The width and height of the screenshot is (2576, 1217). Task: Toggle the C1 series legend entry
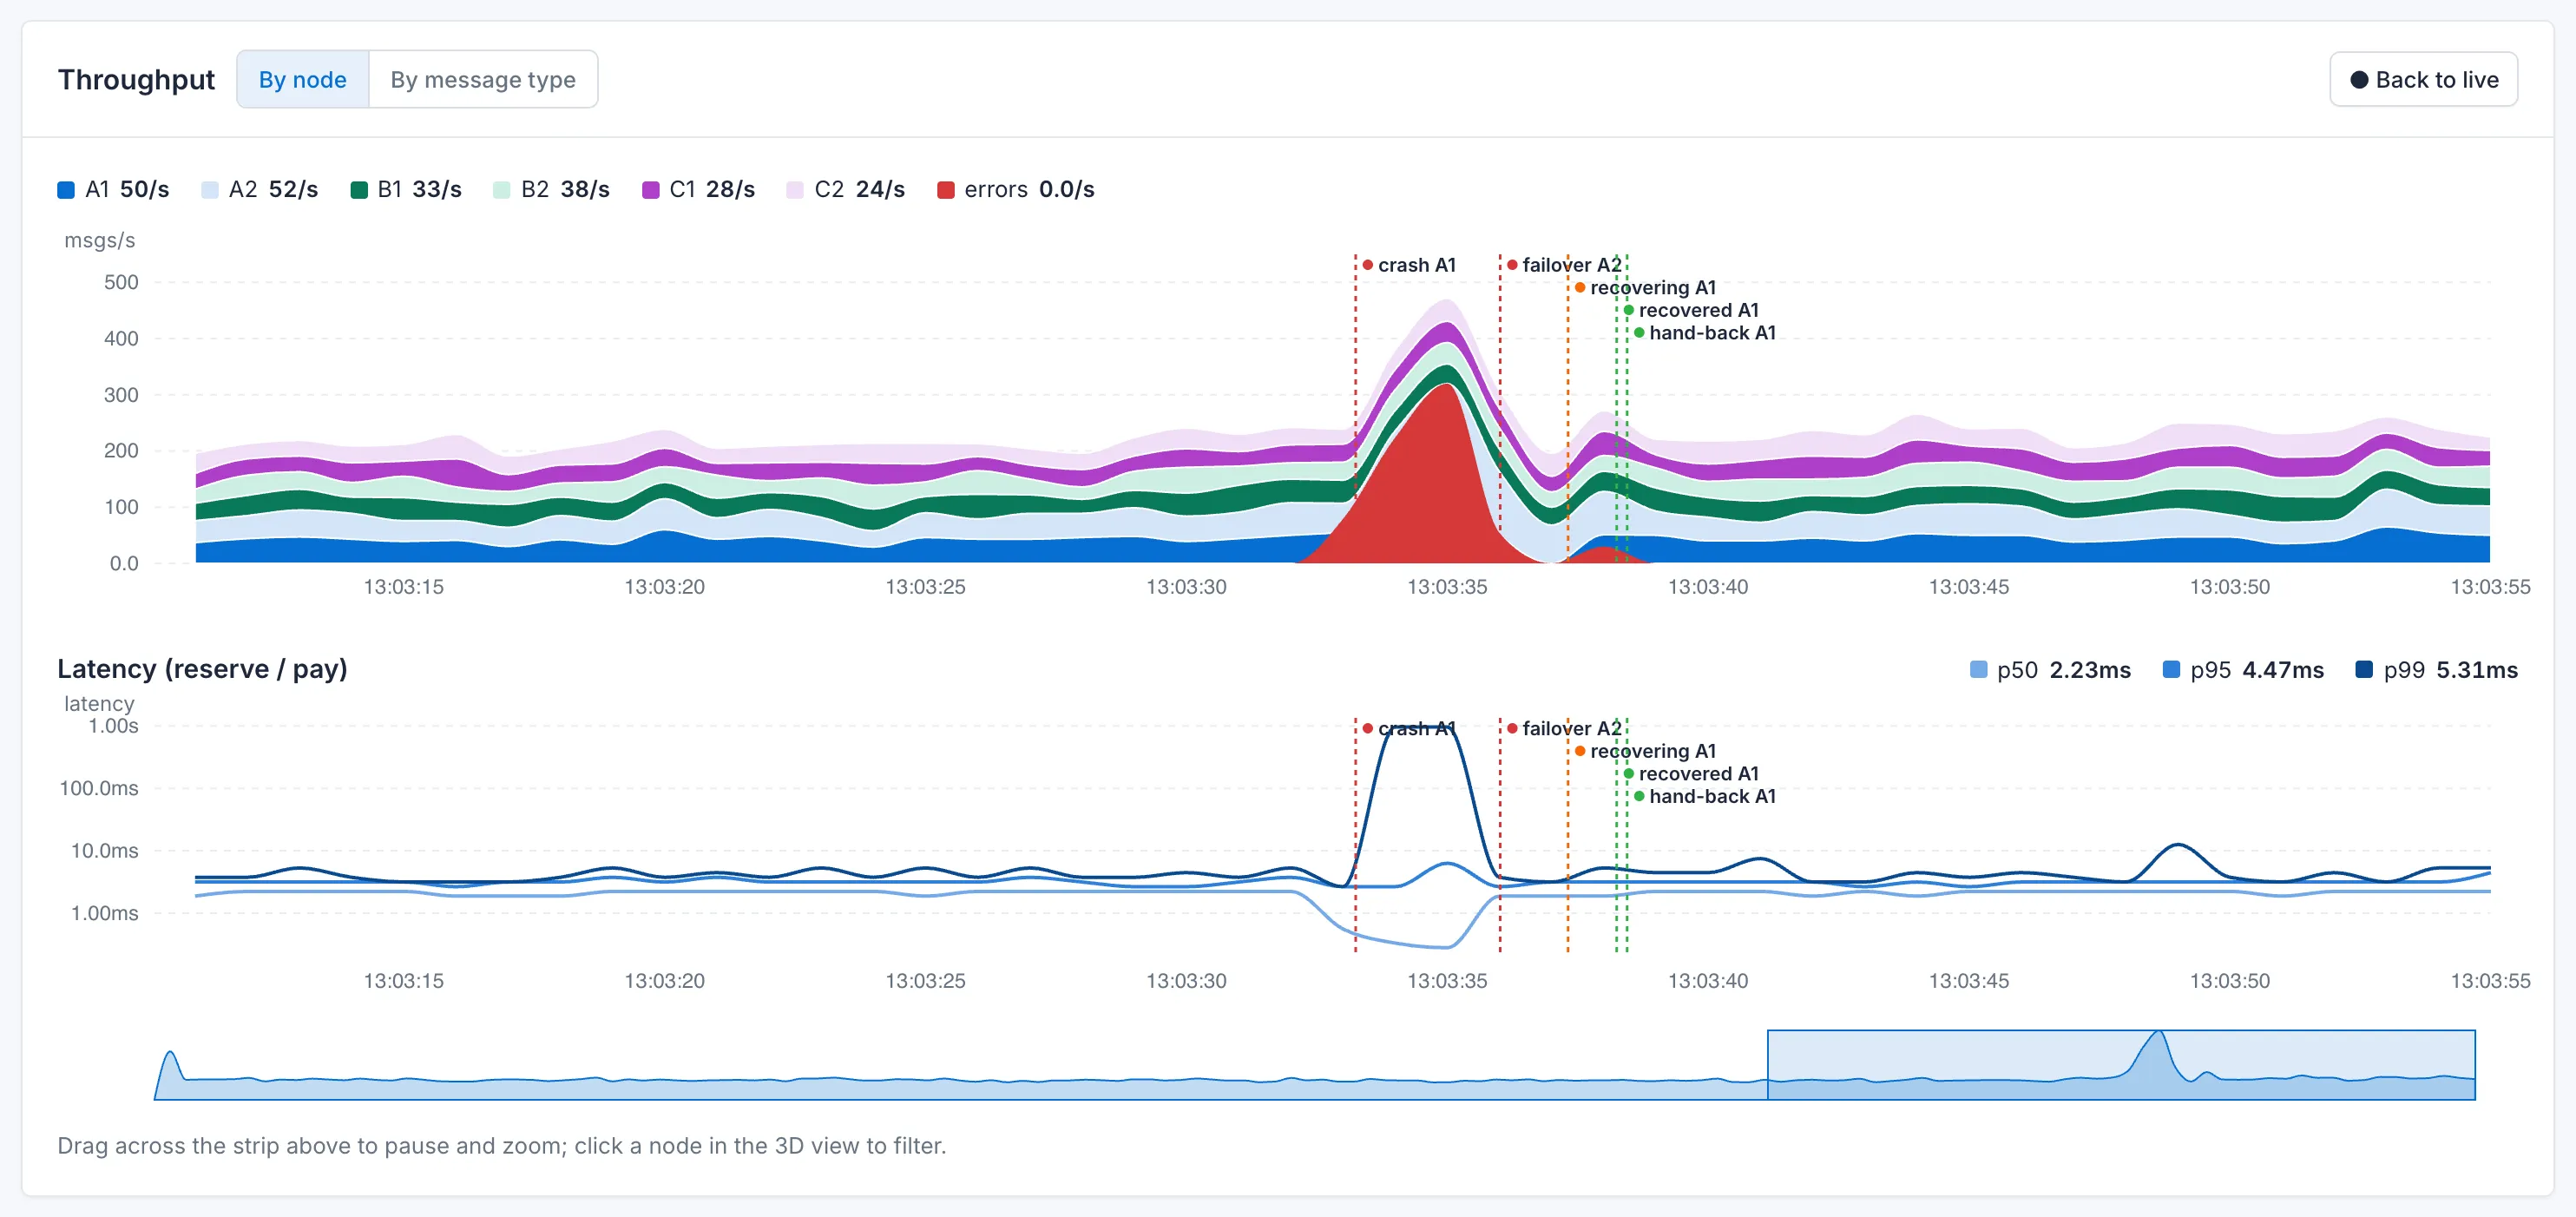[698, 189]
